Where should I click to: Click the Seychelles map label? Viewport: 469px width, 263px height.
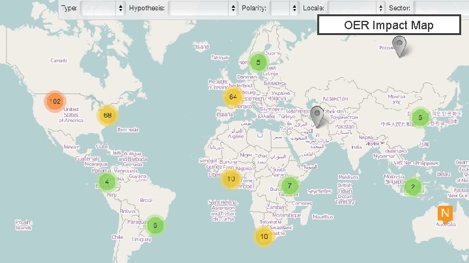[319, 191]
